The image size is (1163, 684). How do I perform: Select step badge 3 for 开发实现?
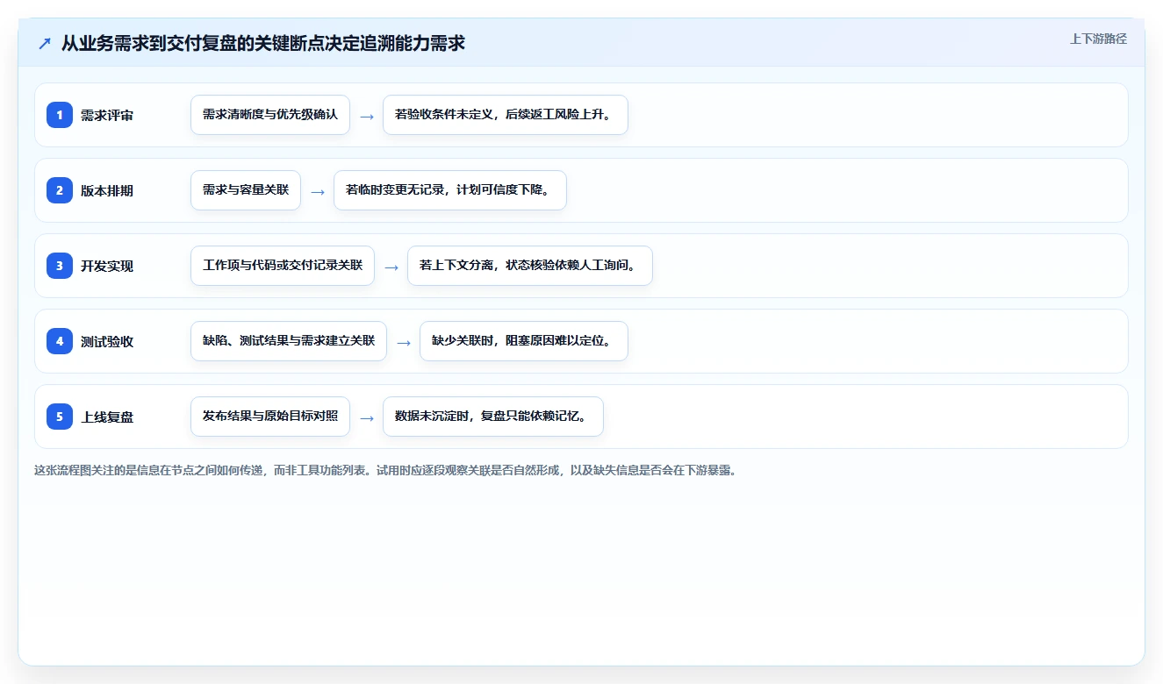60,266
